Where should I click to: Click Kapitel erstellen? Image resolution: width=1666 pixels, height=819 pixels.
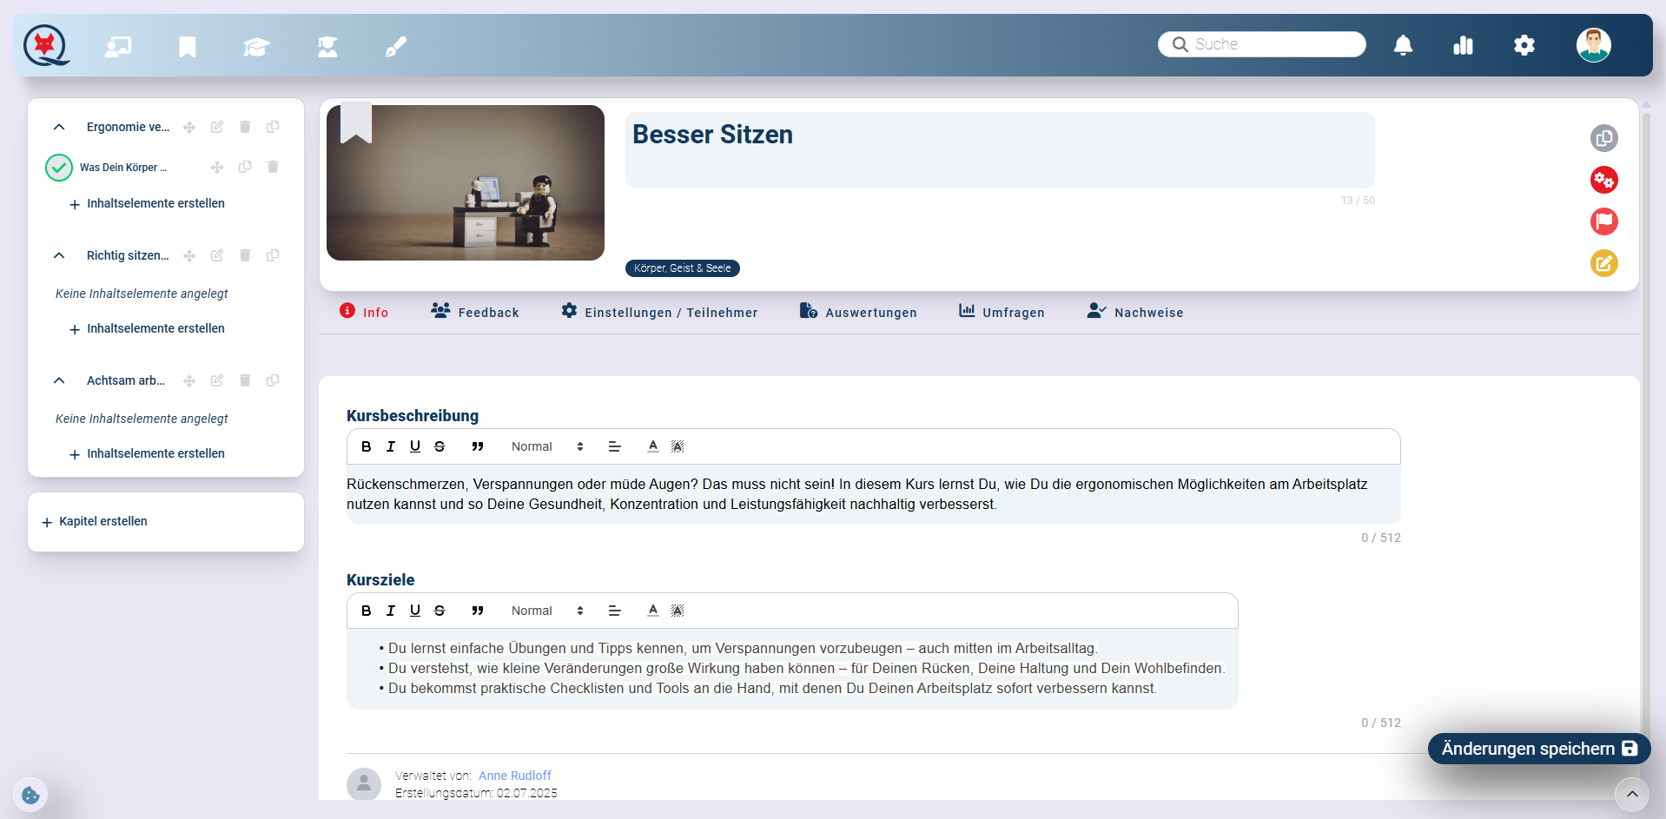coord(95,521)
